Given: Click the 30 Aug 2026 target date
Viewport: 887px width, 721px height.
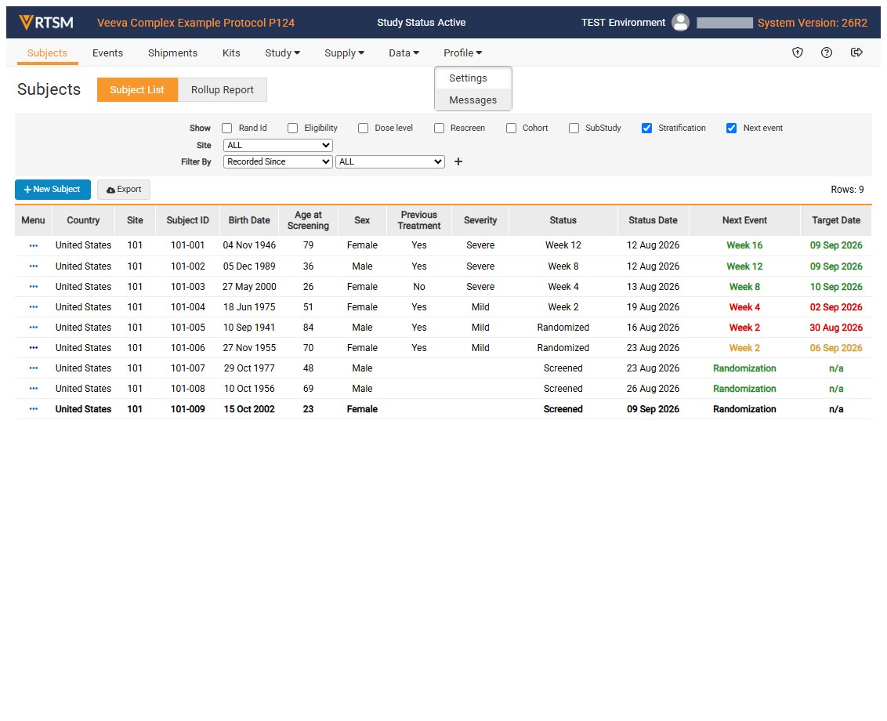Looking at the screenshot, I should point(836,328).
